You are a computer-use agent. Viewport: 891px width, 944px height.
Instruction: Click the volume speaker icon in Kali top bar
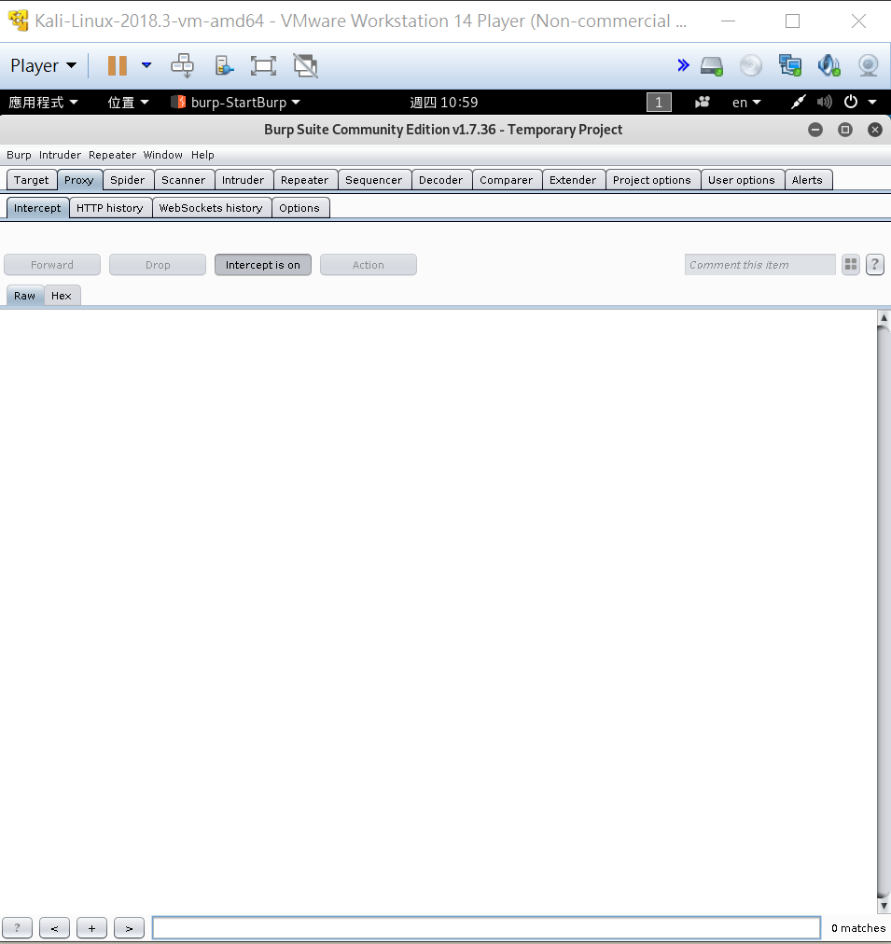[x=825, y=103]
